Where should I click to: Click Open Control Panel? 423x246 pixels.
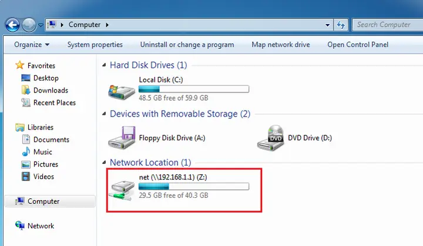click(x=358, y=45)
